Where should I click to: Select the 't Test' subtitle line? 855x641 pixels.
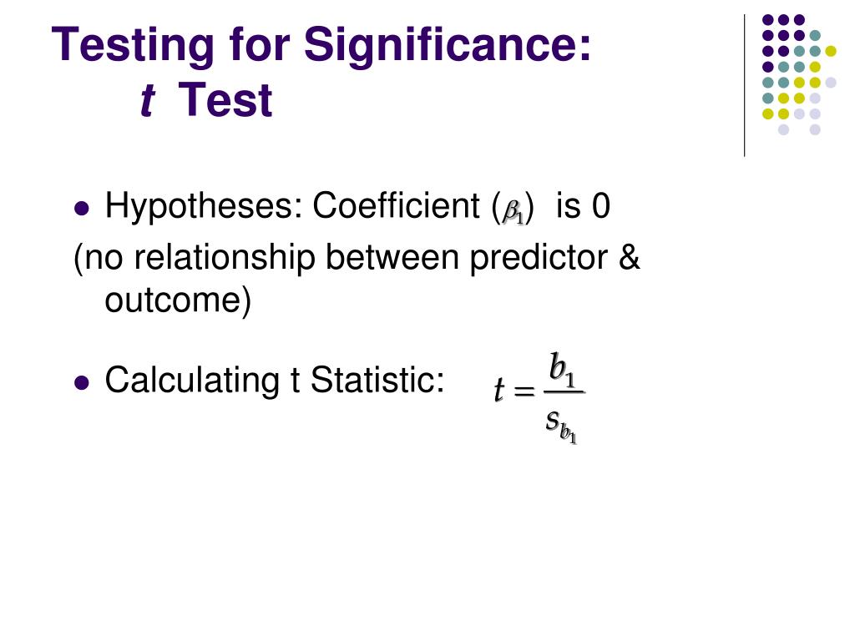click(206, 100)
